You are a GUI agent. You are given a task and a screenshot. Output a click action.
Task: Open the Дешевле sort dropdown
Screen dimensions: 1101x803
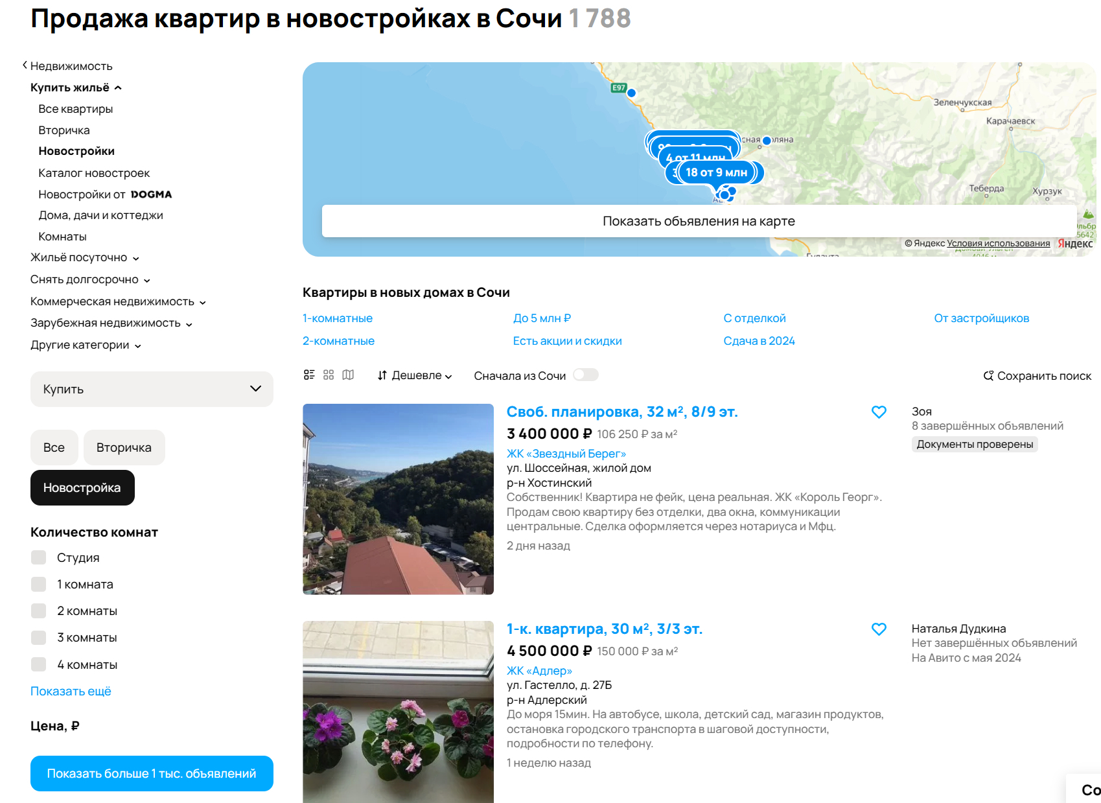[x=415, y=375]
